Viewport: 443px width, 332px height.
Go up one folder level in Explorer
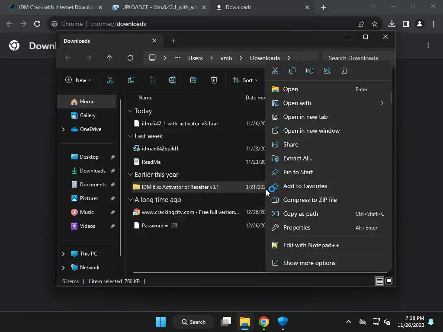(109, 58)
